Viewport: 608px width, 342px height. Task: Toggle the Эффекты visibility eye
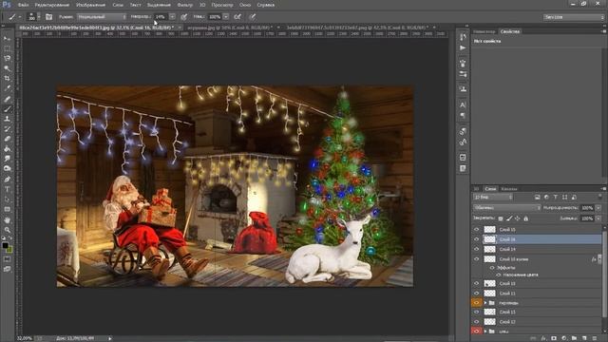click(492, 268)
